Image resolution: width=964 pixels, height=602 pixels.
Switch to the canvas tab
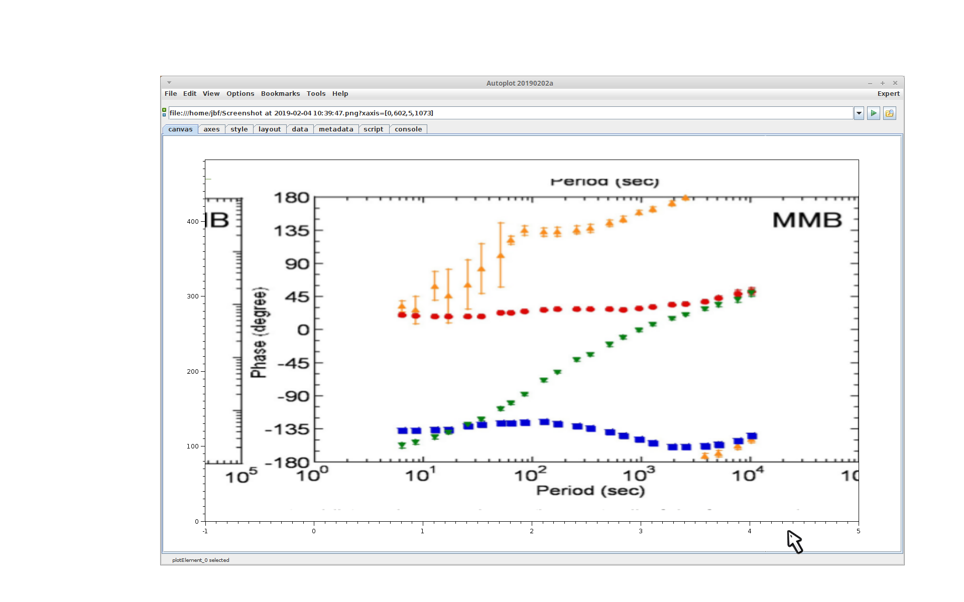tap(180, 129)
